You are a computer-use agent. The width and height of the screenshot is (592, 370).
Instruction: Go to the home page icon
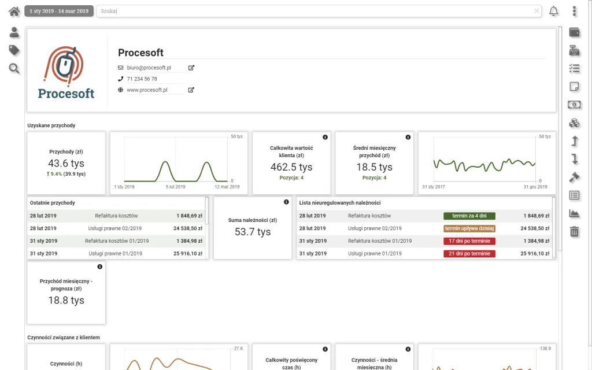pyautogui.click(x=14, y=12)
